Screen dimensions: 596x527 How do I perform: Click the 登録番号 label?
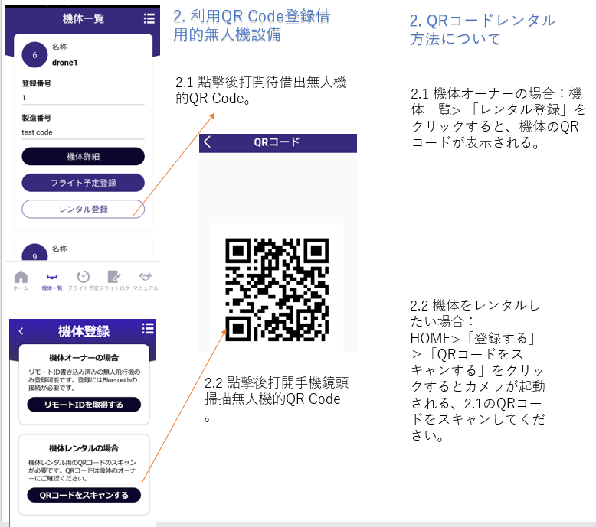[x=37, y=83]
